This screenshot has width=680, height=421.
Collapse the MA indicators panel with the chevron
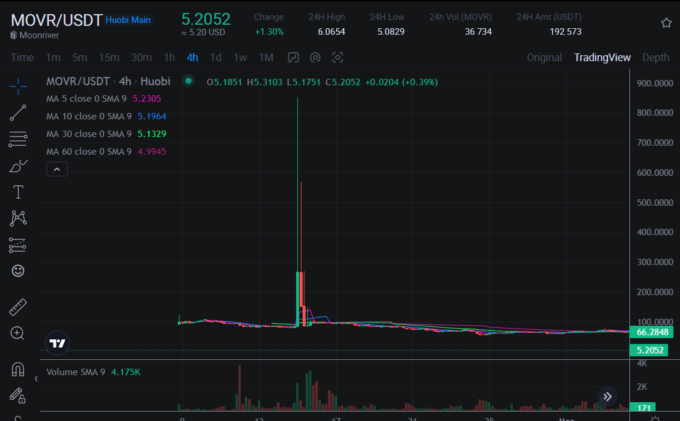[57, 169]
